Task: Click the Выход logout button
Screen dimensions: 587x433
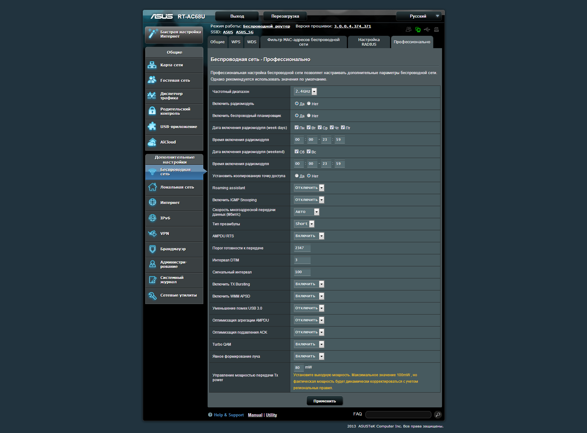Action: pos(237,16)
